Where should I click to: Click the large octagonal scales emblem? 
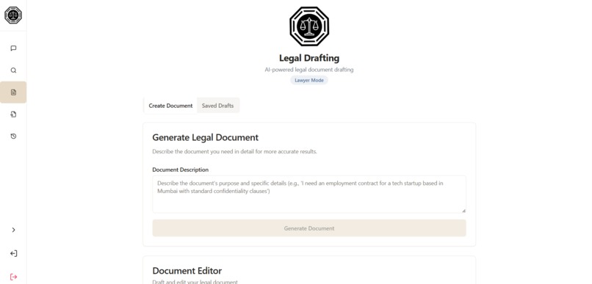[x=309, y=26]
